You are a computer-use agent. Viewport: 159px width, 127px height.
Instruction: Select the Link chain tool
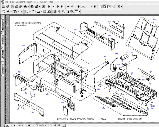click(59, 12)
